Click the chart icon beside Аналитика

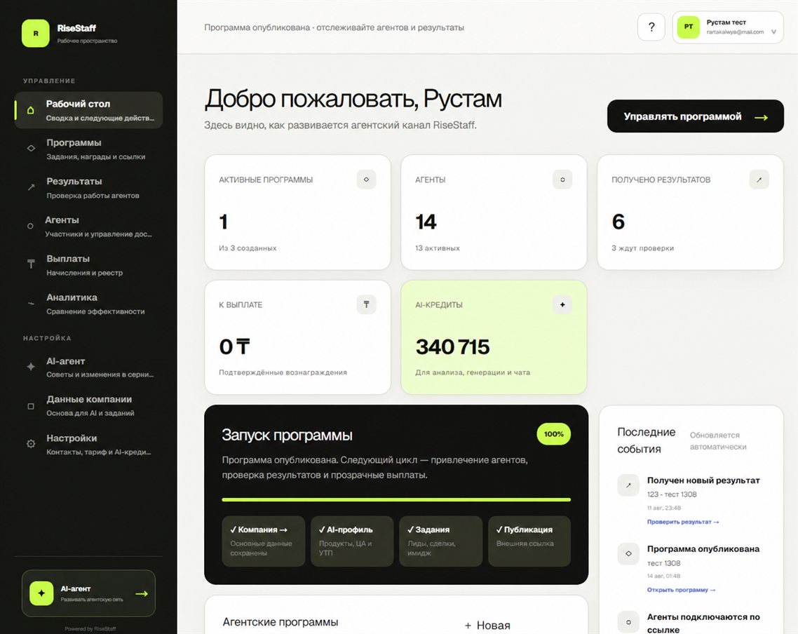point(31,303)
